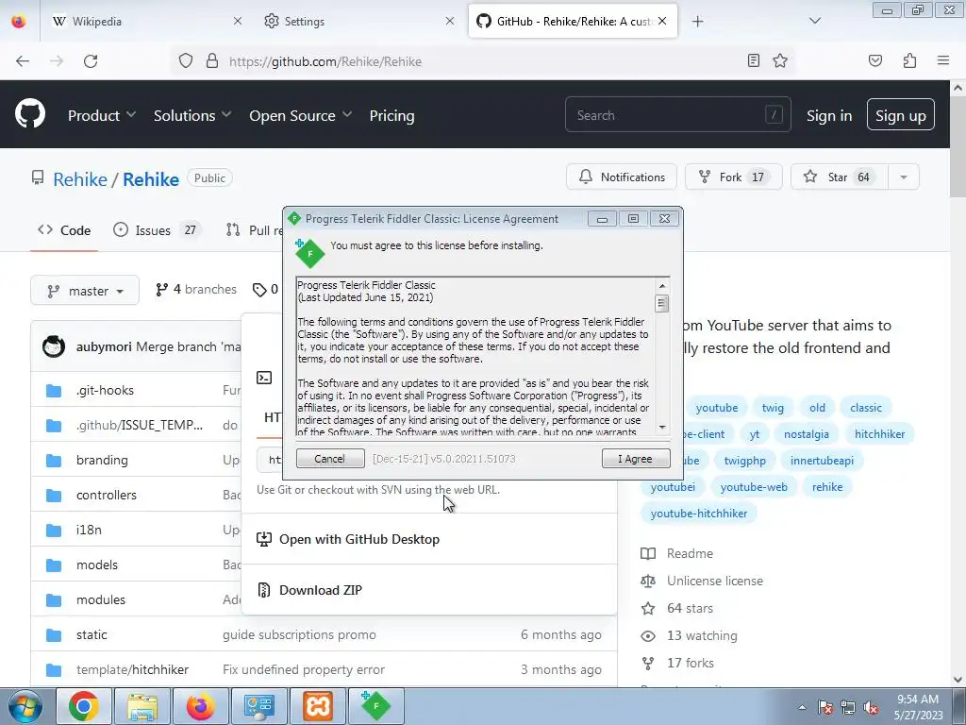Click the license text scrollbar thumb
Screen dimensions: 966x725
pos(662,303)
